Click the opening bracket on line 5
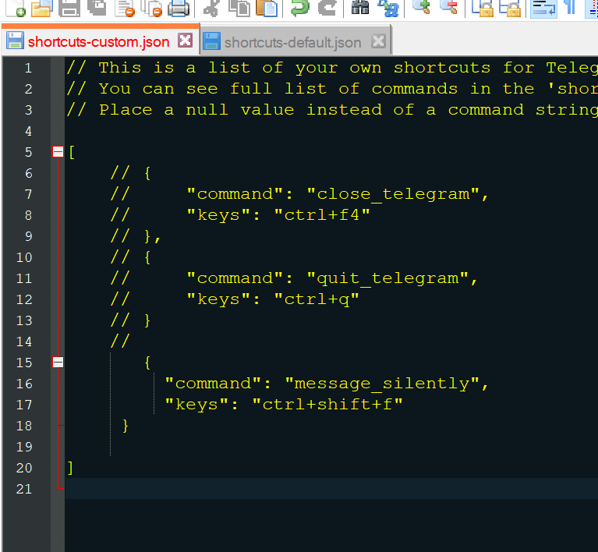 coord(71,152)
